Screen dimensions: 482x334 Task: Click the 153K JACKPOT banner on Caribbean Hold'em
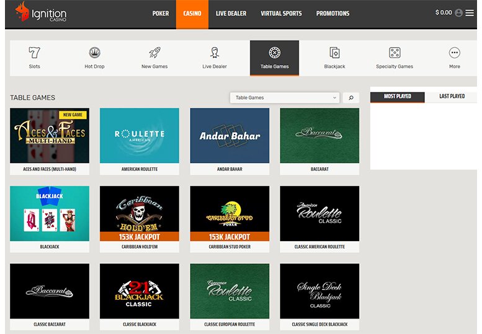pyautogui.click(x=140, y=237)
